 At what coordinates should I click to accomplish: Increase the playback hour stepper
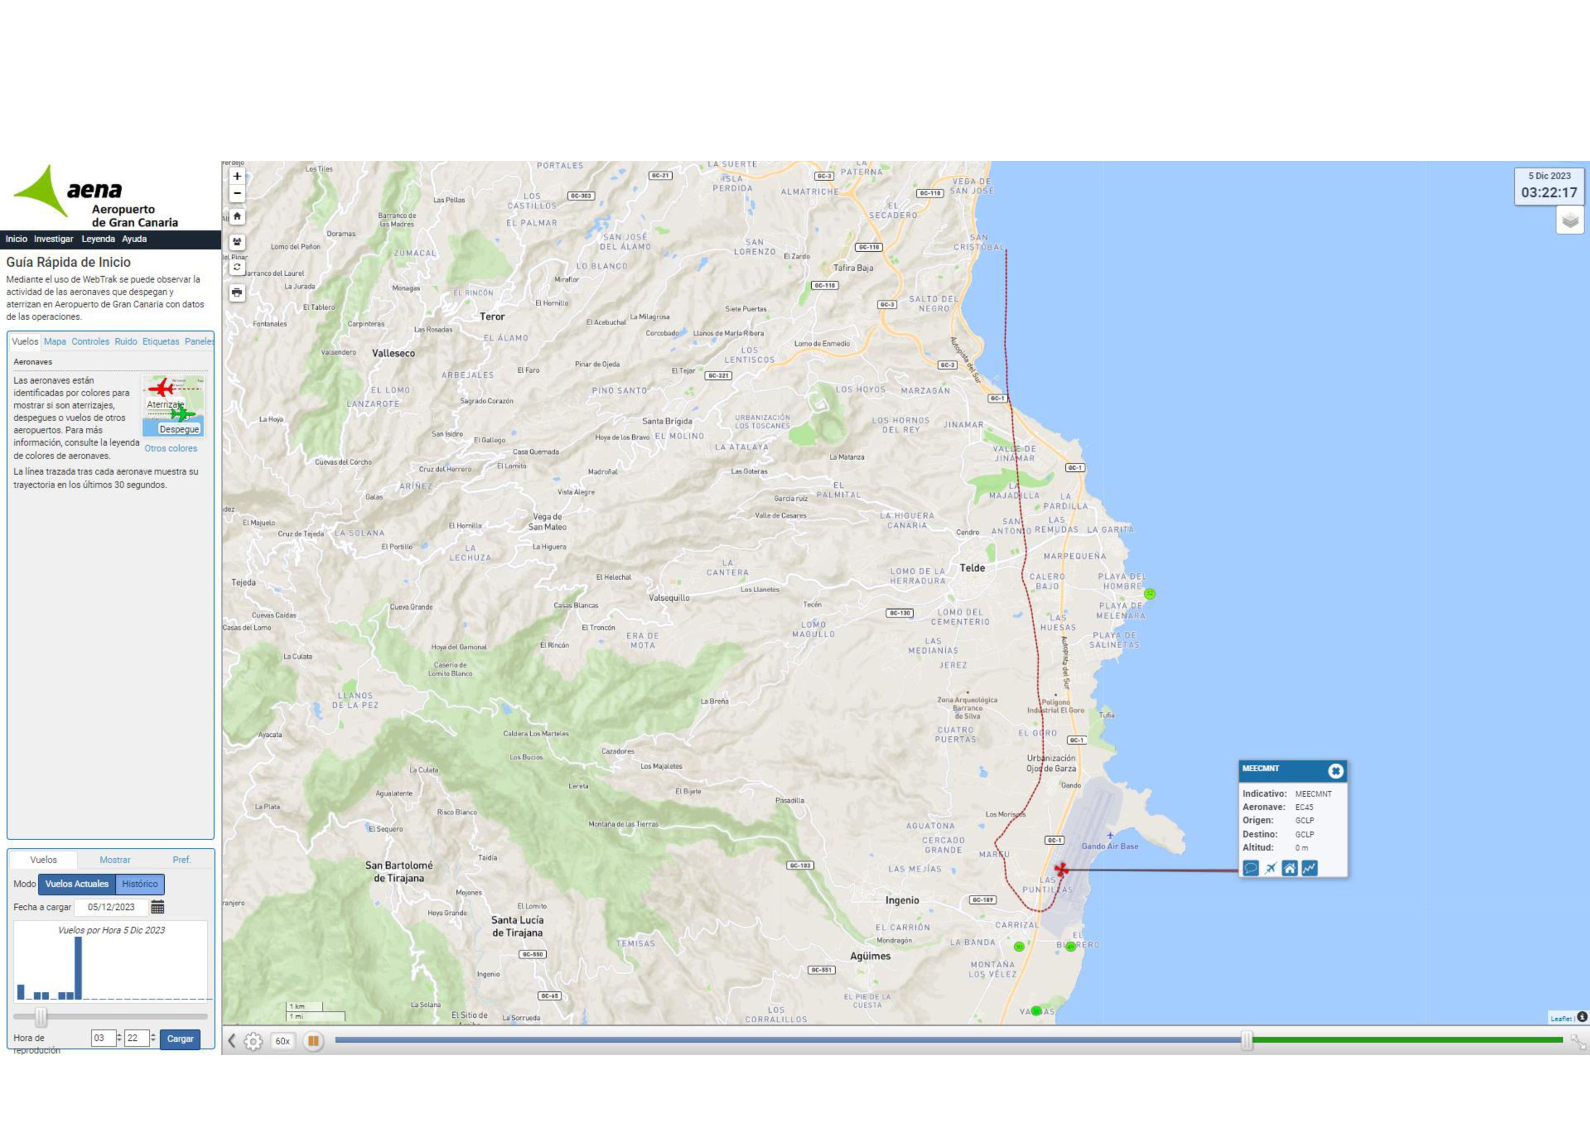click(119, 1035)
